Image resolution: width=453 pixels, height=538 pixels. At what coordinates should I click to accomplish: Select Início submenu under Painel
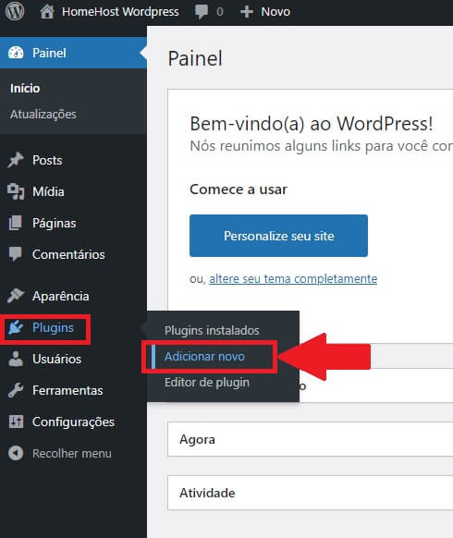25,88
